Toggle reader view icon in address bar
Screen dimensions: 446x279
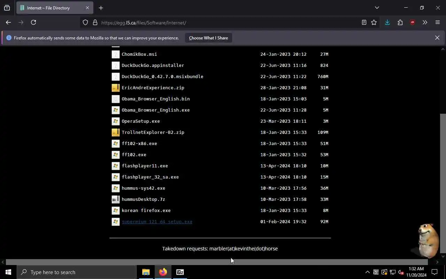coord(364,22)
